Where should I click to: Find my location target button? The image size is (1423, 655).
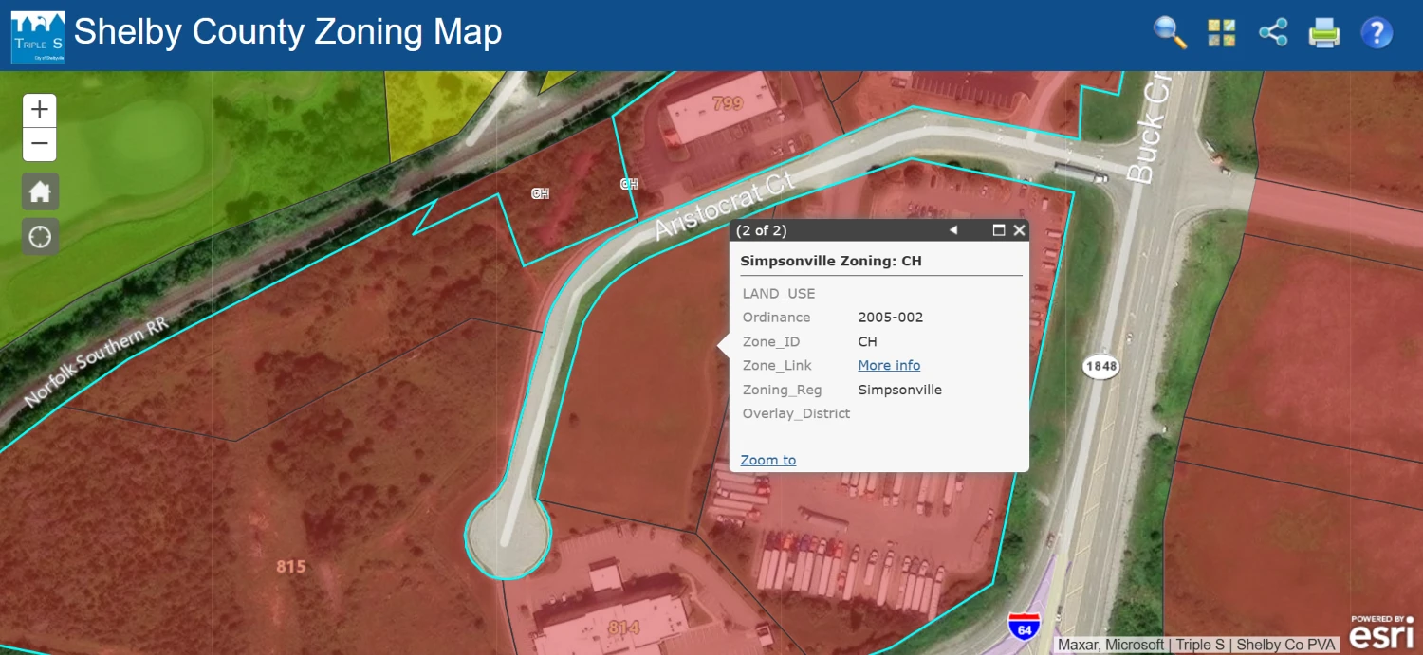tap(40, 237)
